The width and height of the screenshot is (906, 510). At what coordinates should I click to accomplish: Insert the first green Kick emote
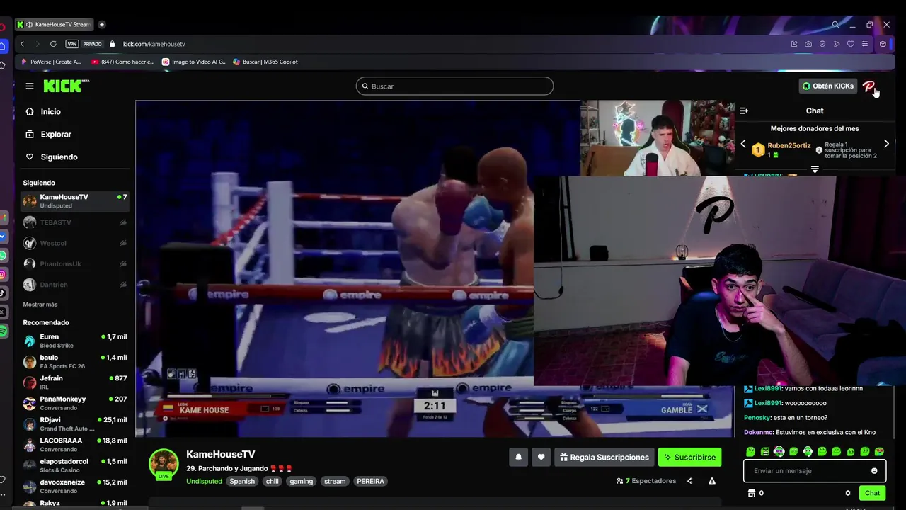coord(750,451)
